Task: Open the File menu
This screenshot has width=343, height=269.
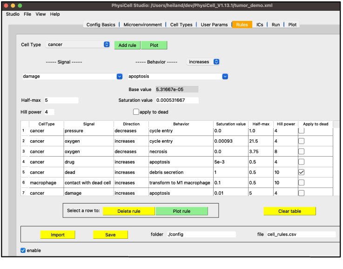Action: point(27,14)
